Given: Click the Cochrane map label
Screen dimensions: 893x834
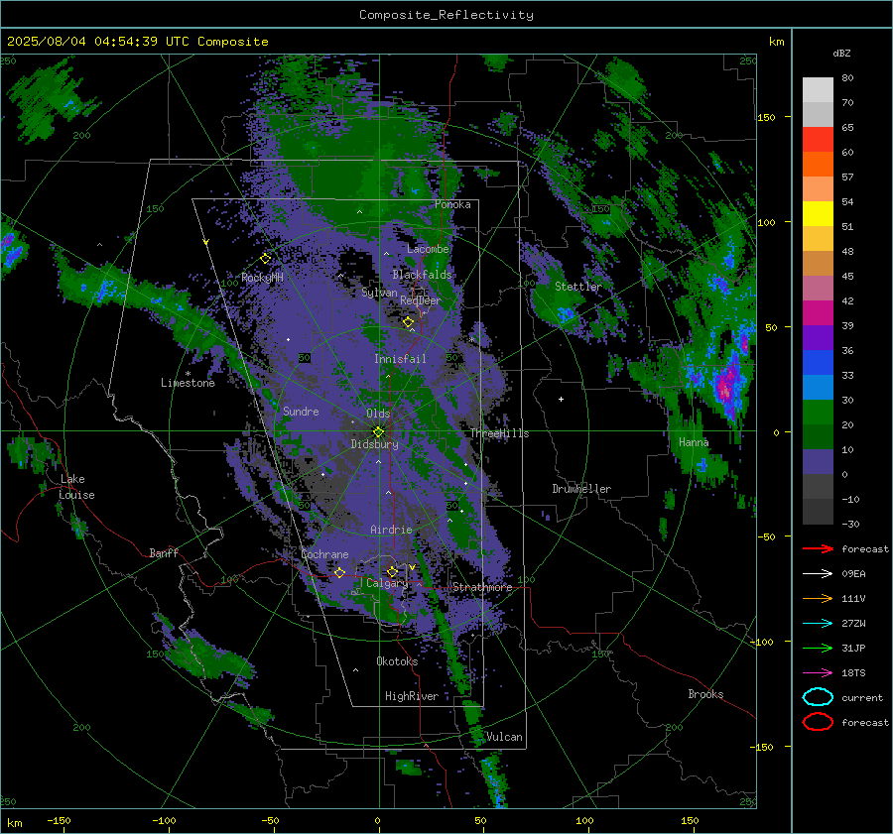Looking at the screenshot, I should (324, 554).
